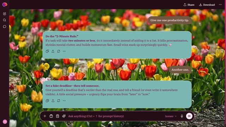Click the 'Another one.' user message
Image resolution: width=226 pixels, height=127 pixels.
(180, 70)
